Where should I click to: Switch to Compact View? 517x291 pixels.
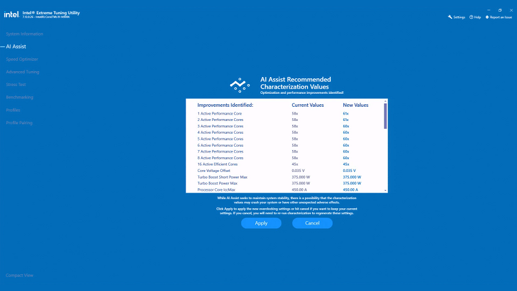(19, 275)
